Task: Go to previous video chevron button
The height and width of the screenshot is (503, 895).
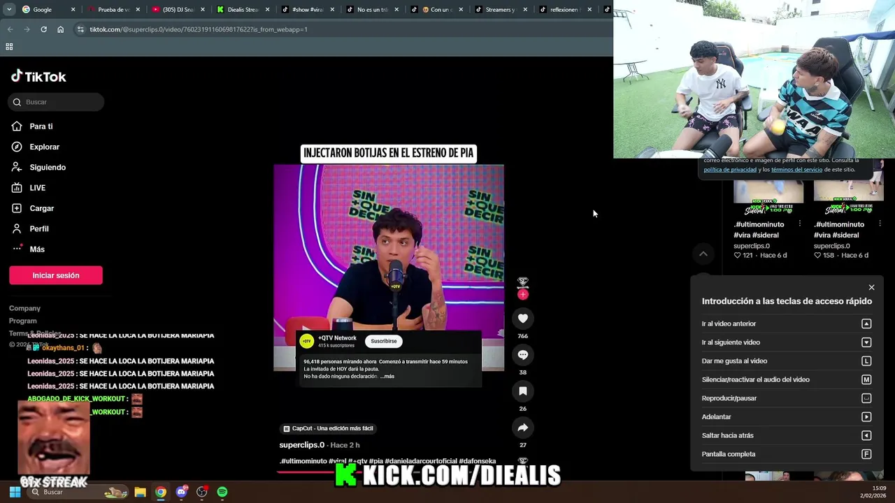Action: click(x=703, y=254)
